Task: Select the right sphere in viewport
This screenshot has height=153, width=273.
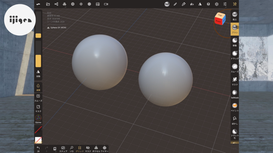Action: (x=166, y=79)
